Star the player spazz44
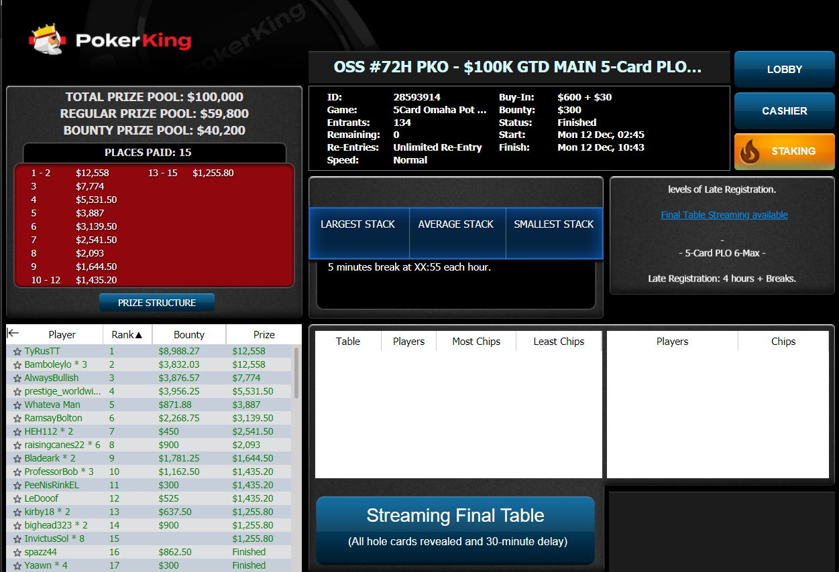Image resolution: width=839 pixels, height=572 pixels. tap(17, 553)
